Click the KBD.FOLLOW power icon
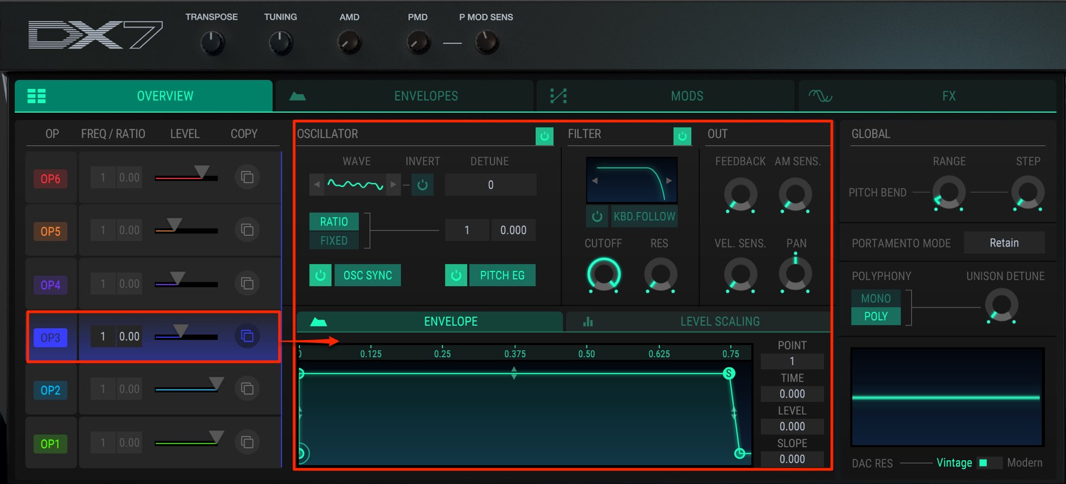1066x484 pixels. click(x=597, y=216)
